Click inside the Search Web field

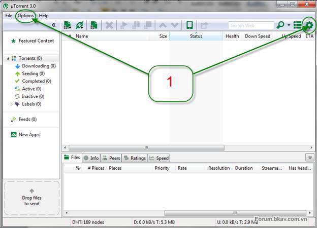(x=250, y=25)
